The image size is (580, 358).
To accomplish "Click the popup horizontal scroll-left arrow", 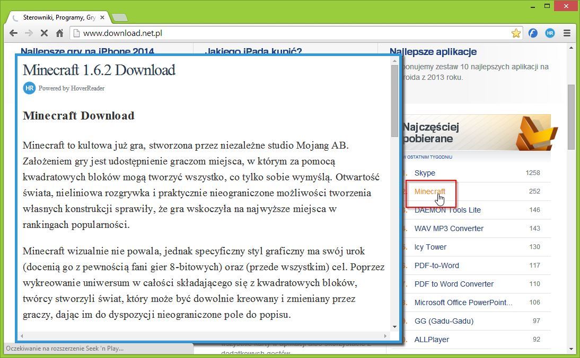I will click(x=22, y=336).
